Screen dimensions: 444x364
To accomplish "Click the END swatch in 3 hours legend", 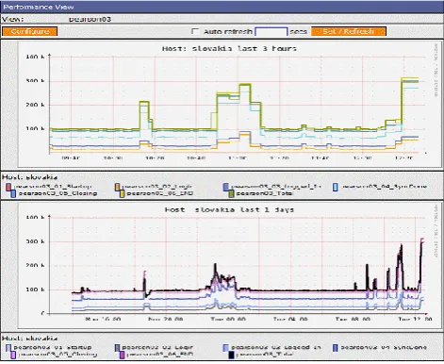I will [x=122, y=193].
